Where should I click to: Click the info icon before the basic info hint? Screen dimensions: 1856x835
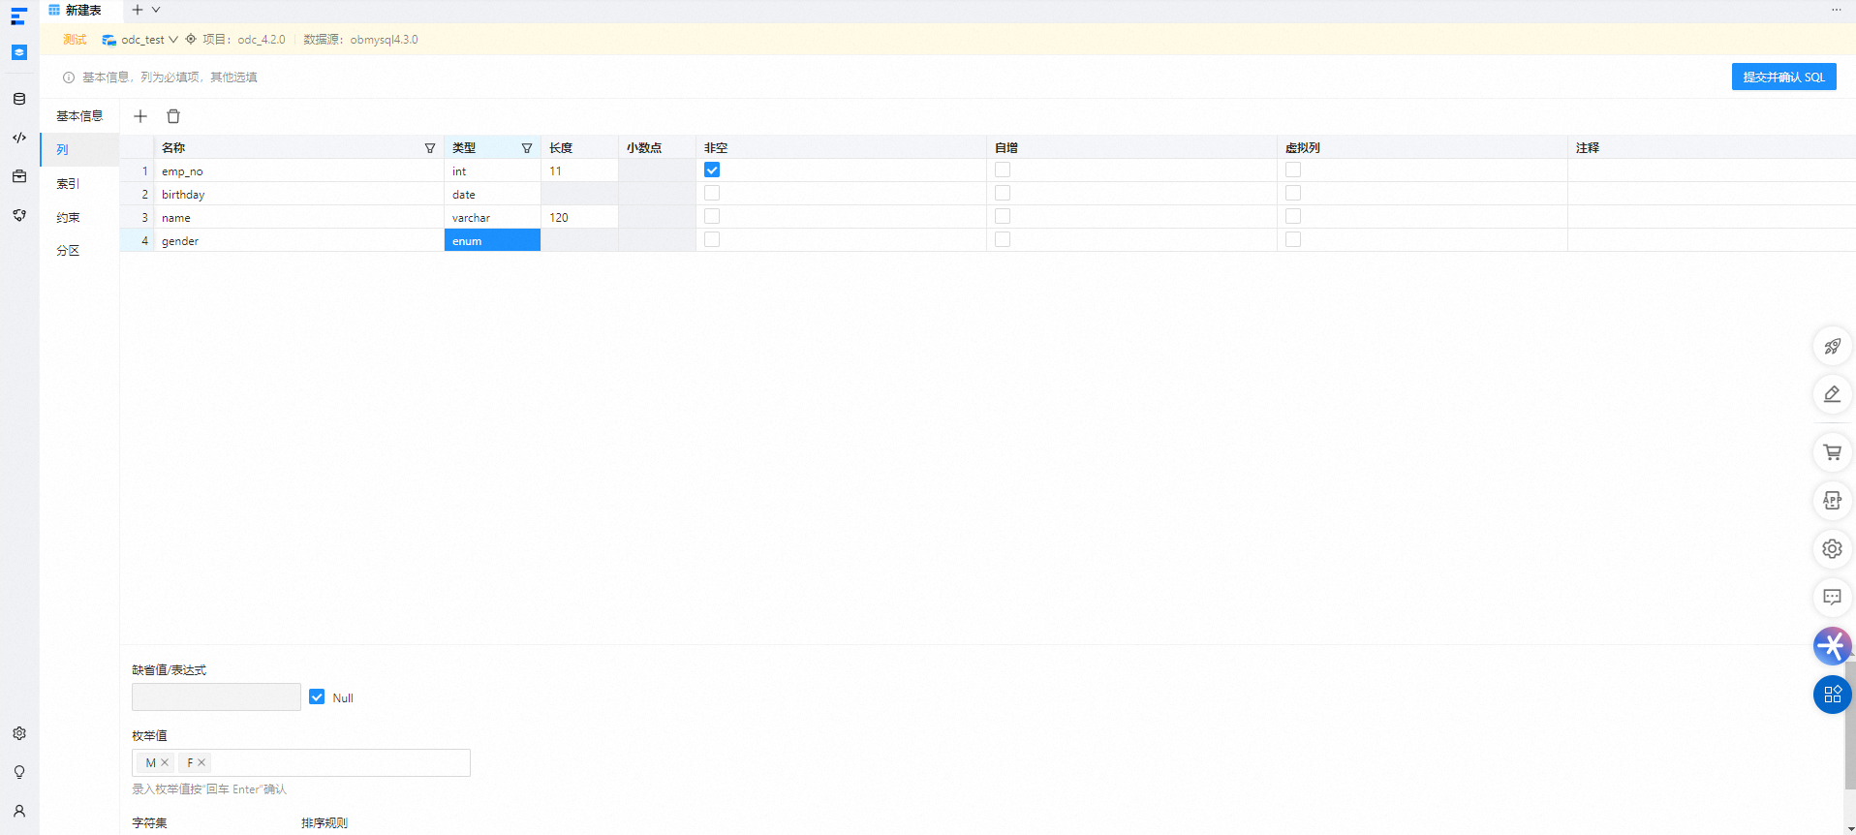[69, 77]
